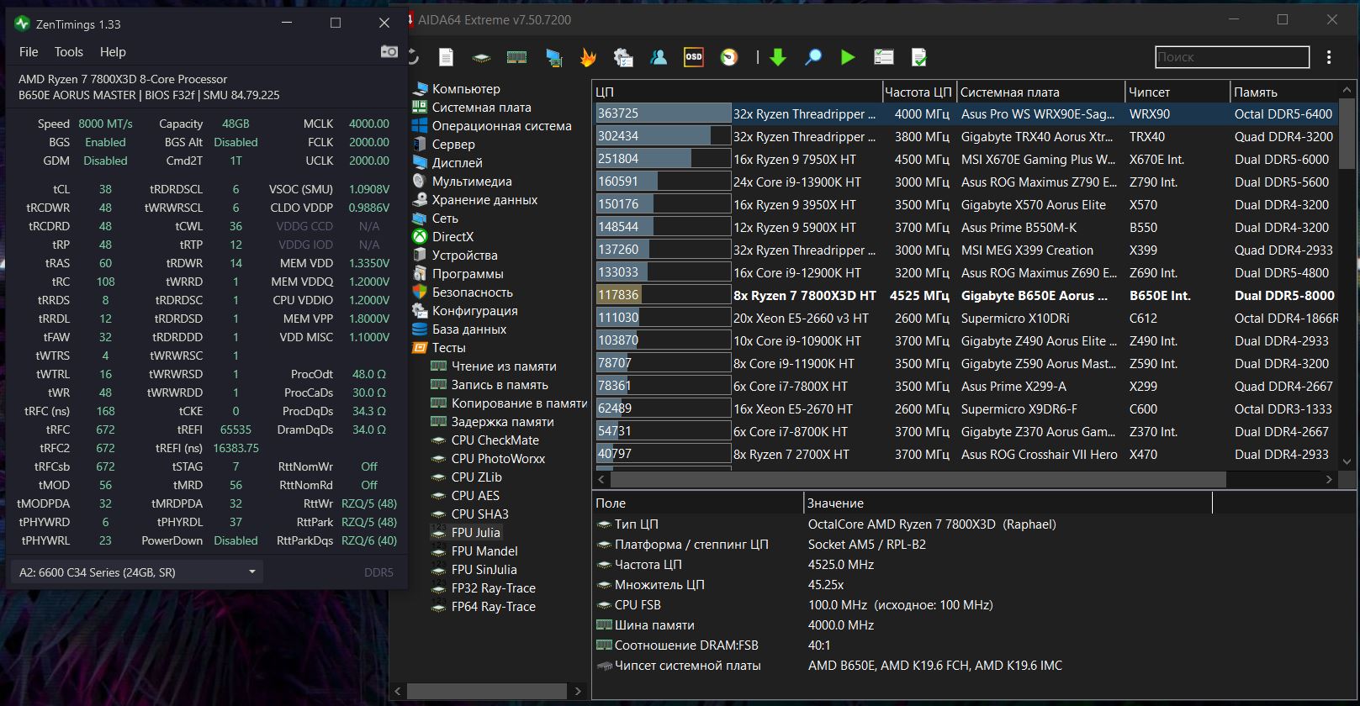
Task: Click the horizontal scrollbar under the results table
Action: point(917,479)
